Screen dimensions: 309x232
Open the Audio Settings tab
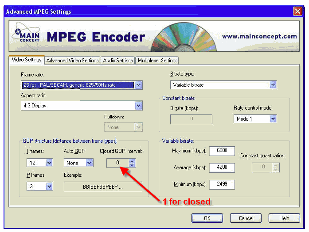(118, 61)
